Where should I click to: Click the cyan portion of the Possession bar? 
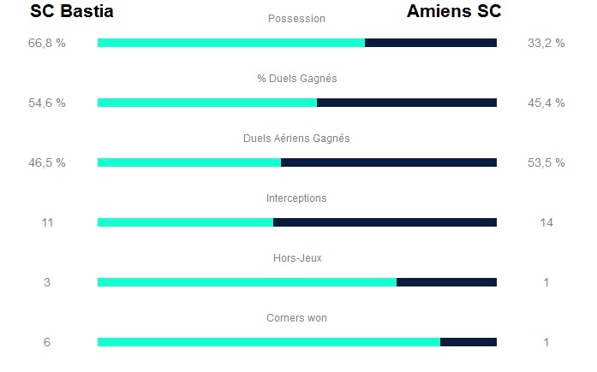click(x=231, y=43)
